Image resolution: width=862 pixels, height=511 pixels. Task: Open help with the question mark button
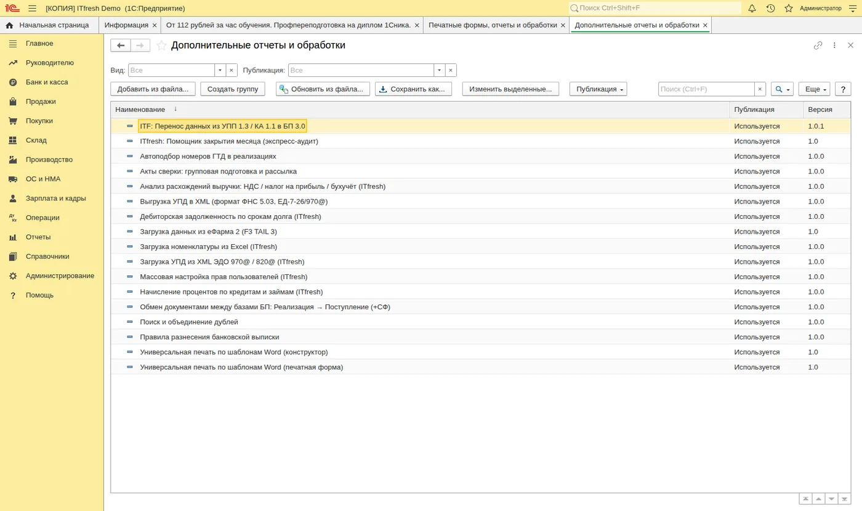pos(843,89)
